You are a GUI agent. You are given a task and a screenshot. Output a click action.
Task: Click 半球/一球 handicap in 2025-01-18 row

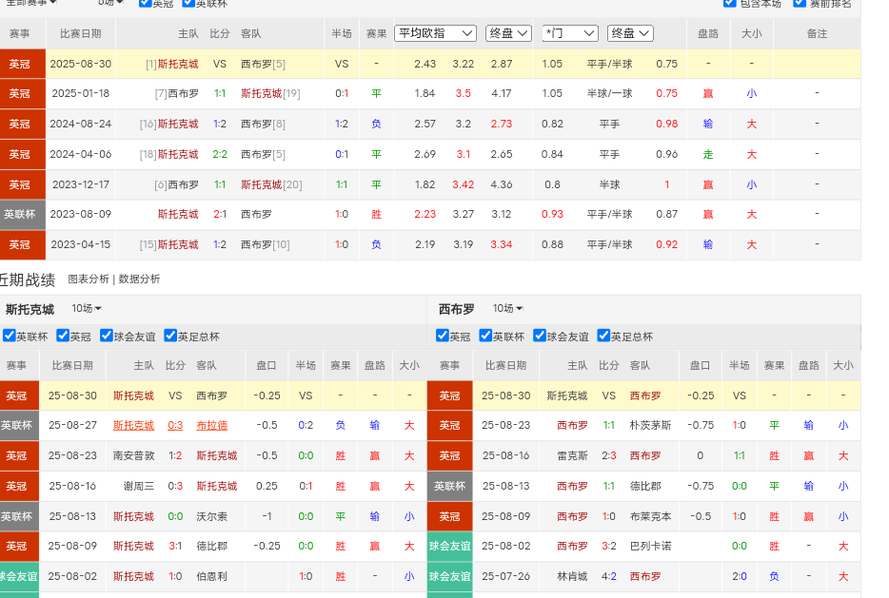coord(609,93)
